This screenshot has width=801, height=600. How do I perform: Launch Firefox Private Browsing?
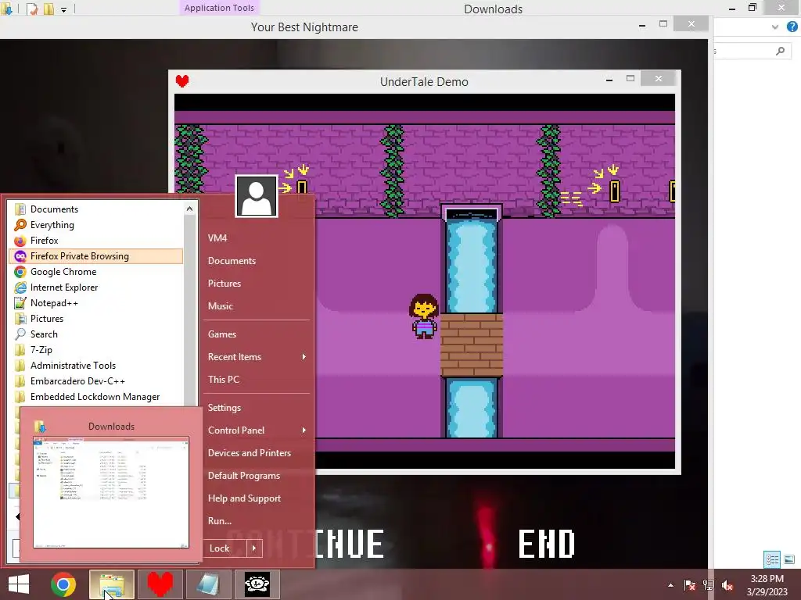pos(96,256)
